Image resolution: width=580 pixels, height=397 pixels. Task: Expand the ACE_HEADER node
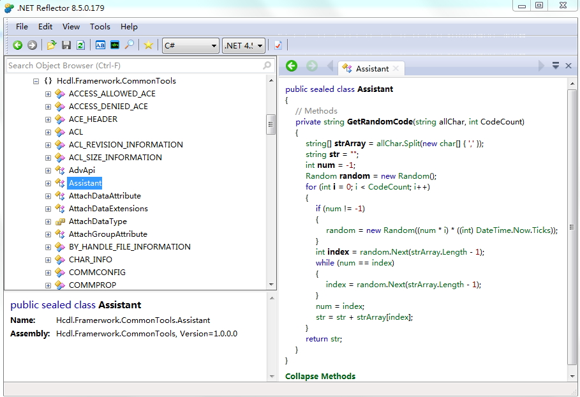(x=48, y=119)
